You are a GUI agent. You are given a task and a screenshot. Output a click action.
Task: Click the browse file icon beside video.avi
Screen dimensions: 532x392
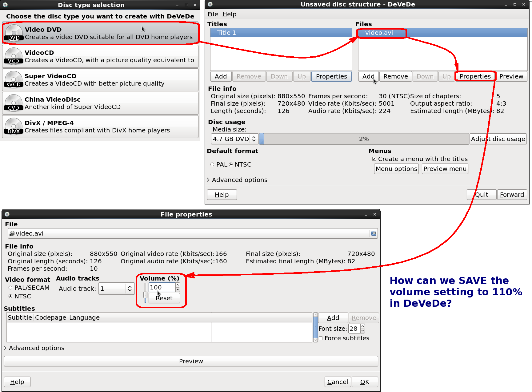(374, 233)
